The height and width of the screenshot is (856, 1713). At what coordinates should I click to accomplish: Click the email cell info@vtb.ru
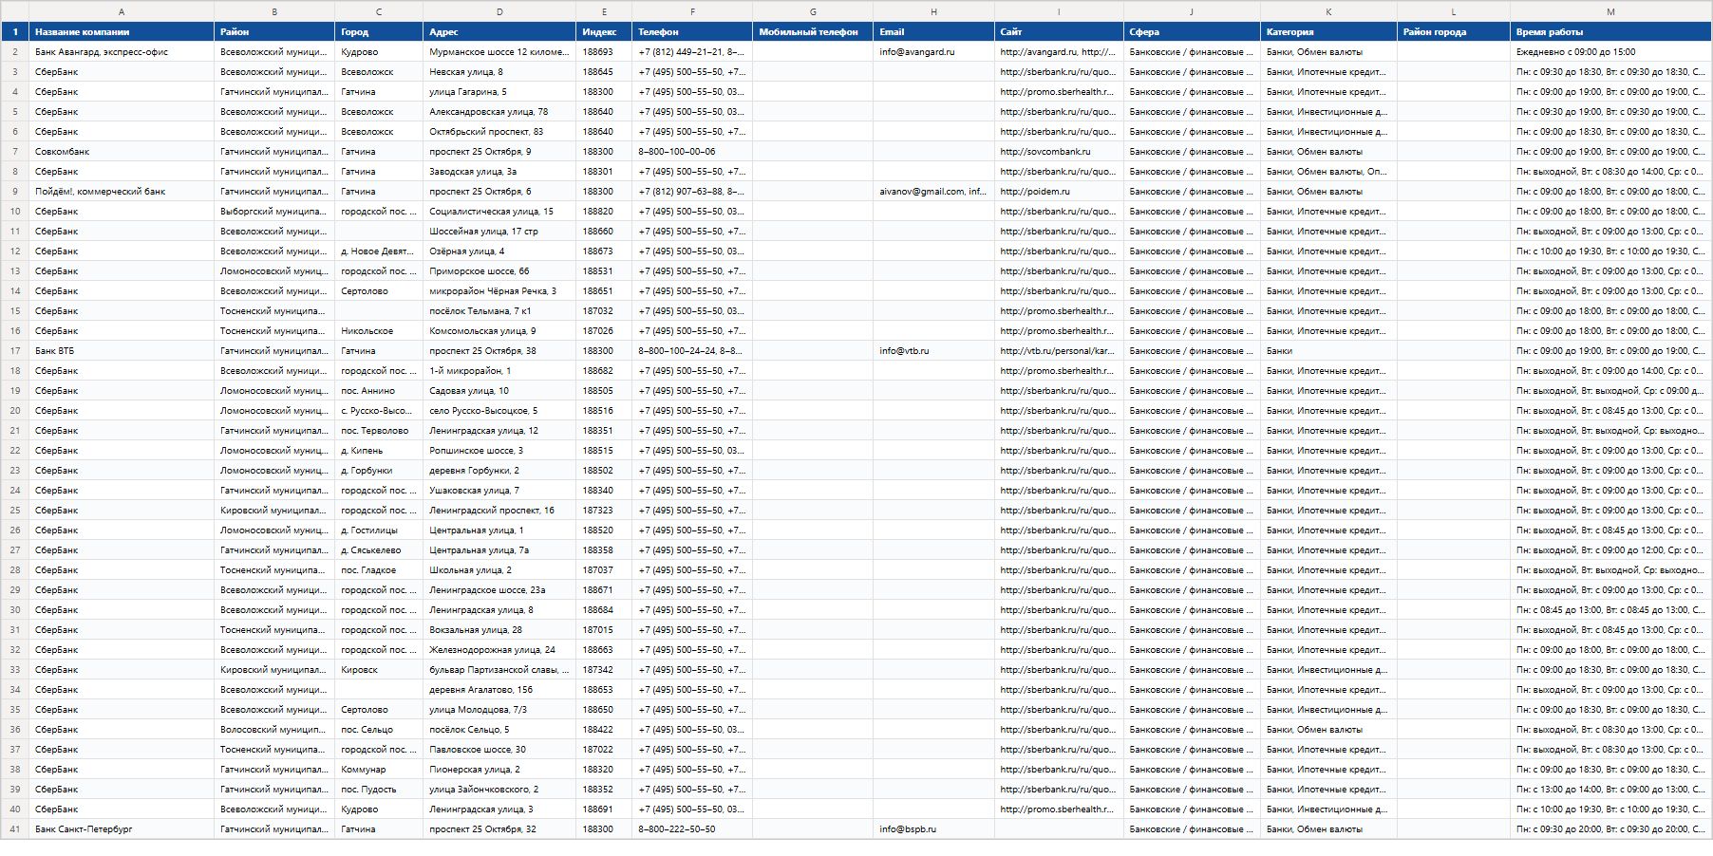tap(933, 351)
